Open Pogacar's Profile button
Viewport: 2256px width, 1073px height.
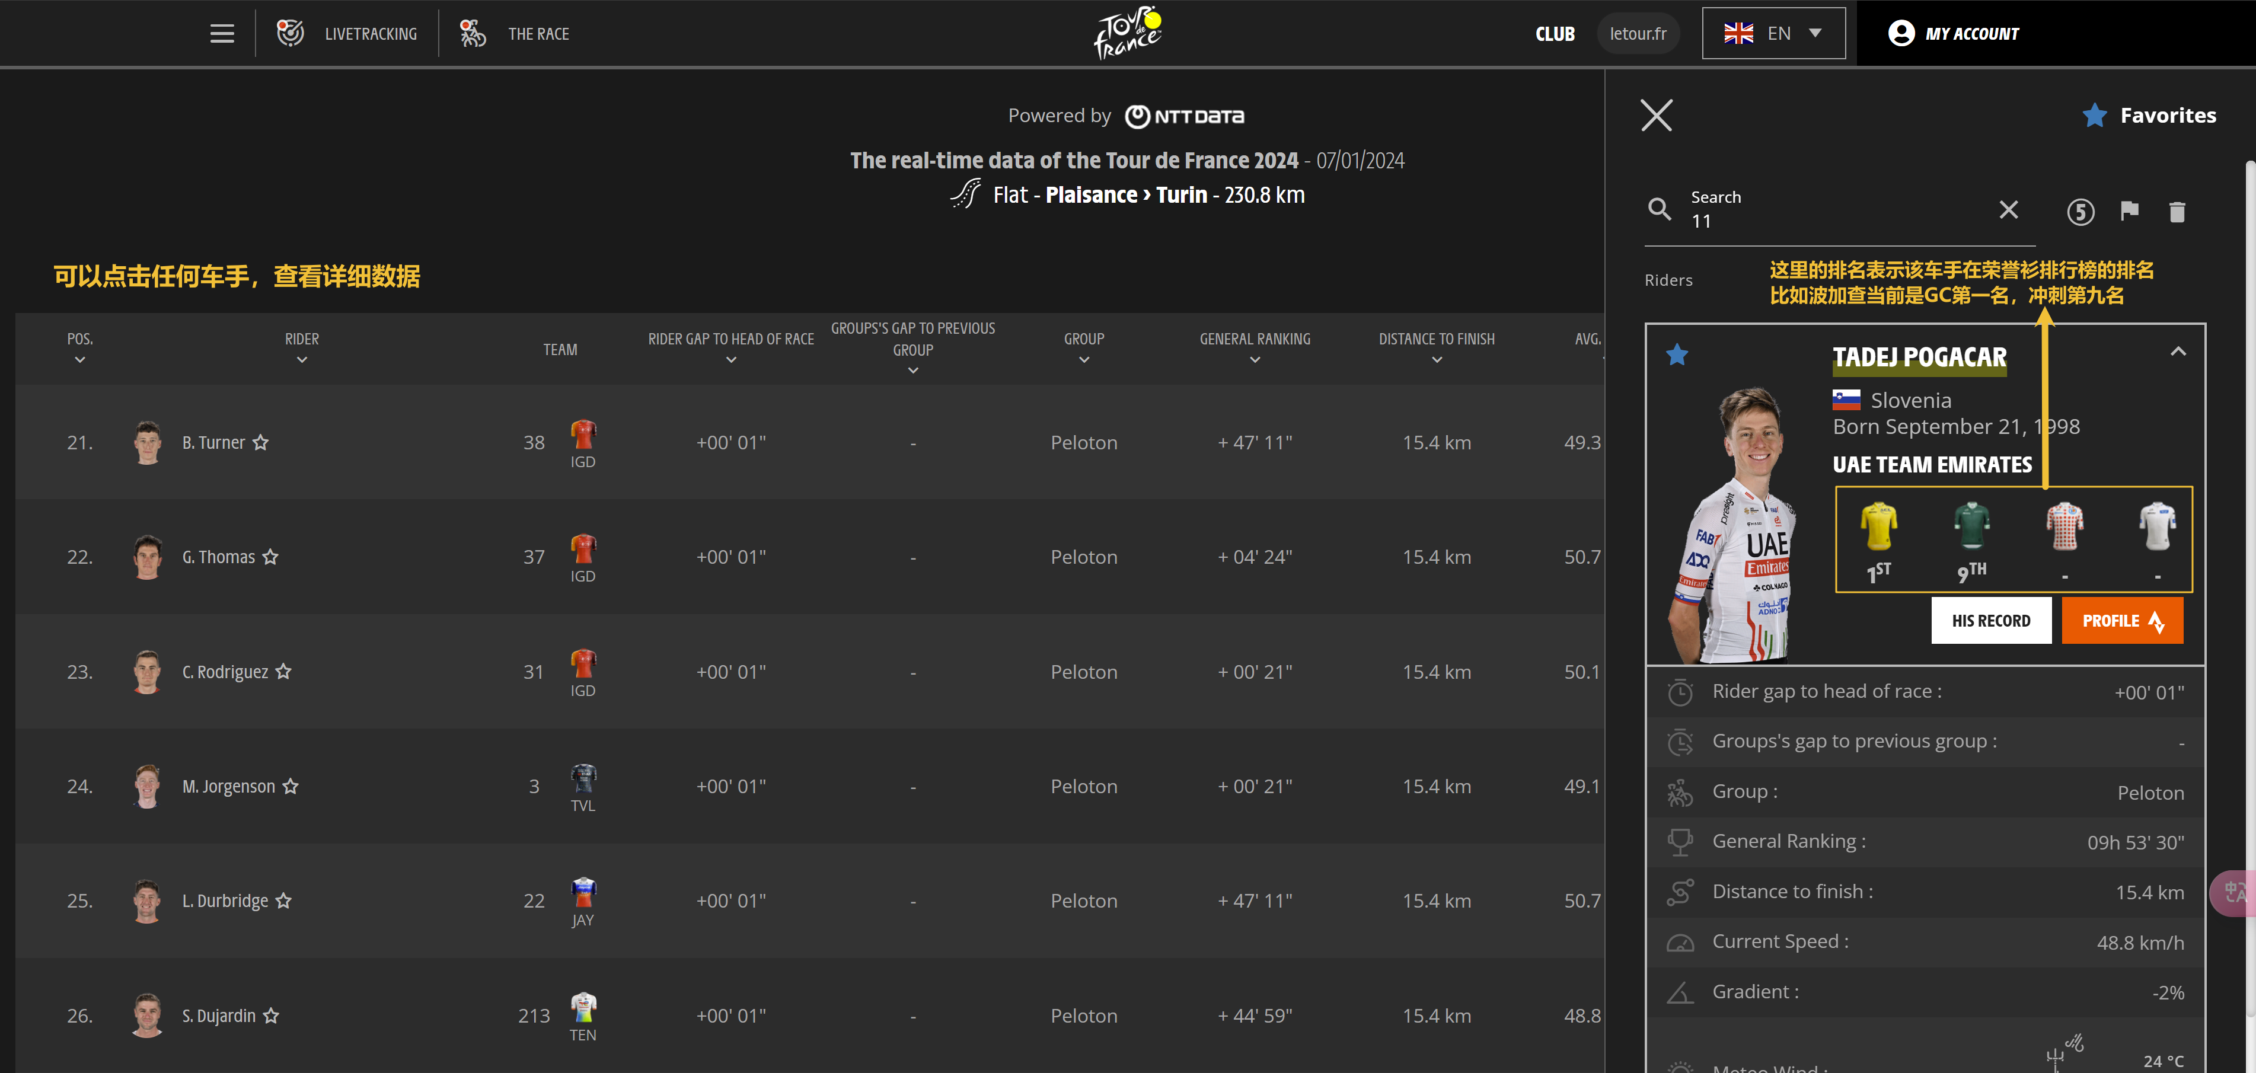click(x=2122, y=620)
